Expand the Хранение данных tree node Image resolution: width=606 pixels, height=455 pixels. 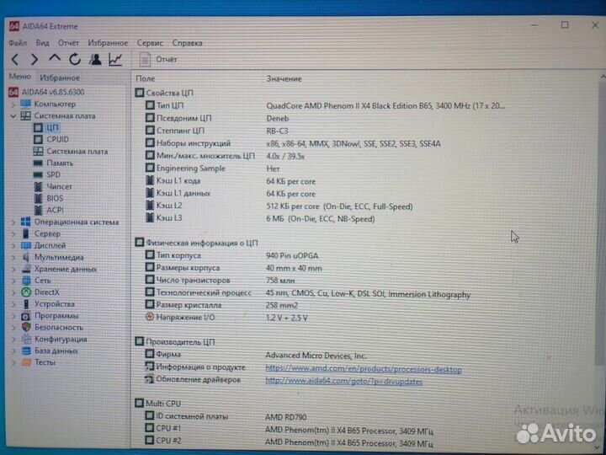(x=13, y=270)
